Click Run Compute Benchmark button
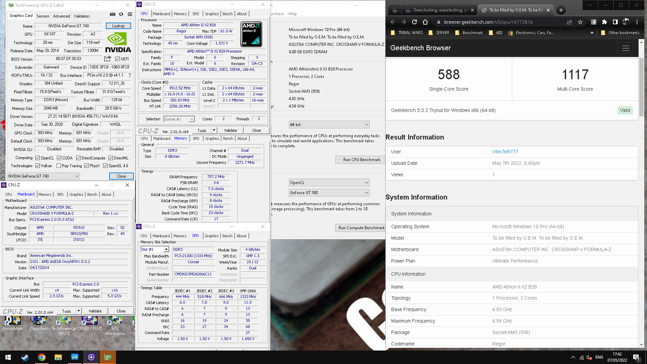This screenshot has height=364, width=647. (361, 228)
